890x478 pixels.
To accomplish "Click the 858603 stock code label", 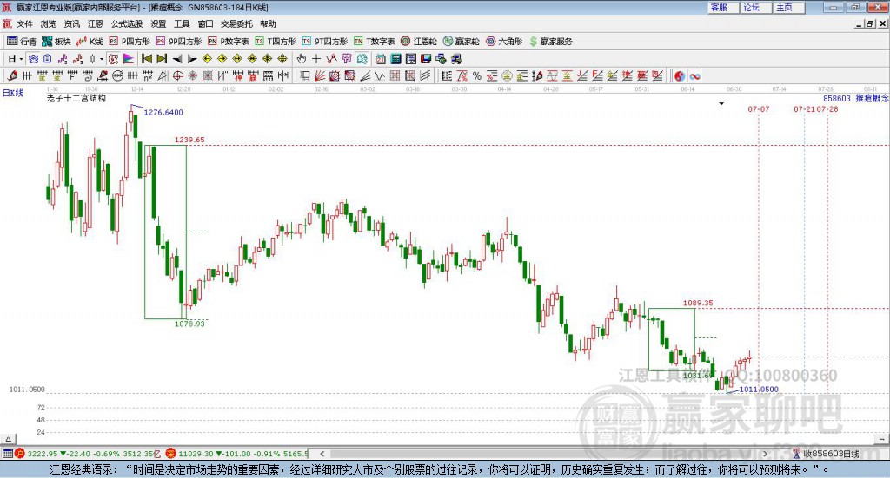I will click(837, 99).
